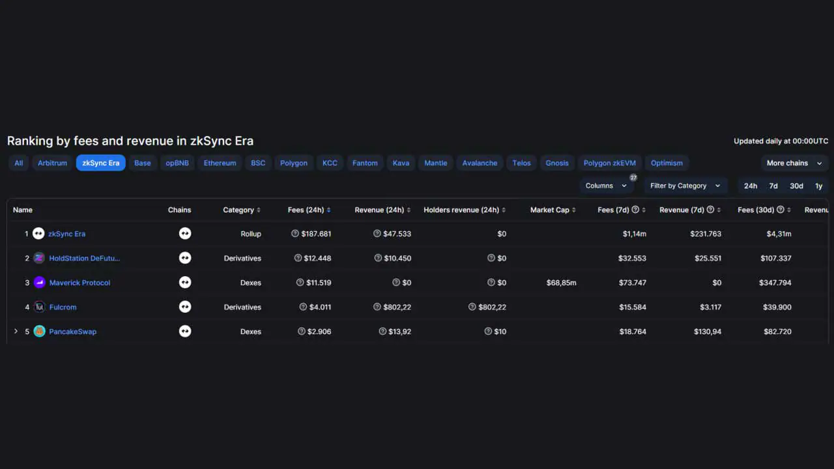The width and height of the screenshot is (834, 469).
Task: Expand the PancakeSwap row chevron
Action: coord(16,331)
